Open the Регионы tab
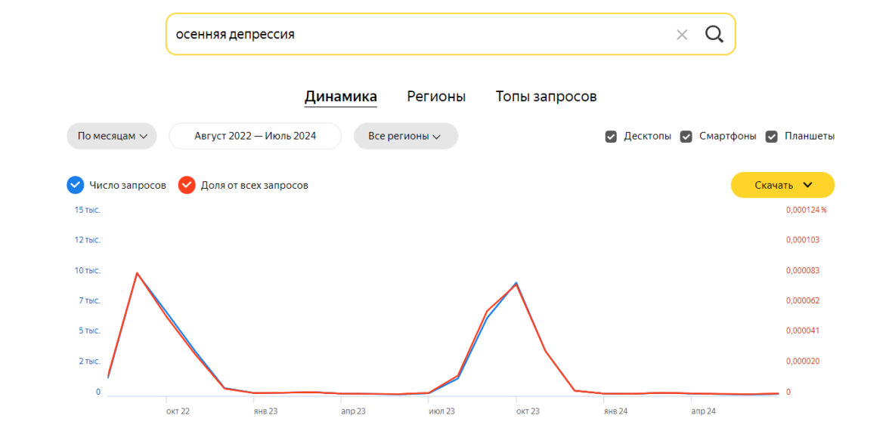Screen dimensions: 889x434 pyautogui.click(x=436, y=97)
